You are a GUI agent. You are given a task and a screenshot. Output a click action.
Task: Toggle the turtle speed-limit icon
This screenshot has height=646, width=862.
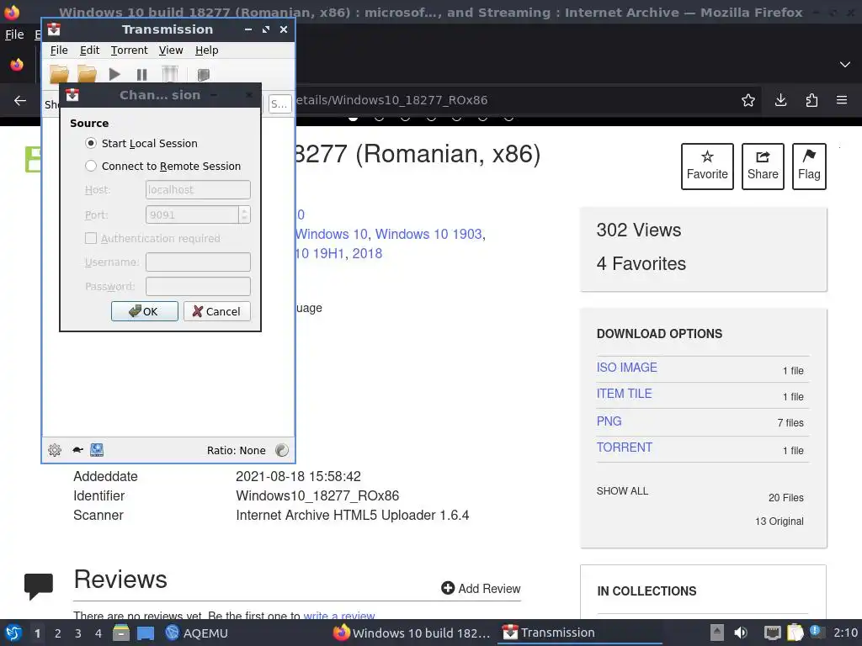77,450
